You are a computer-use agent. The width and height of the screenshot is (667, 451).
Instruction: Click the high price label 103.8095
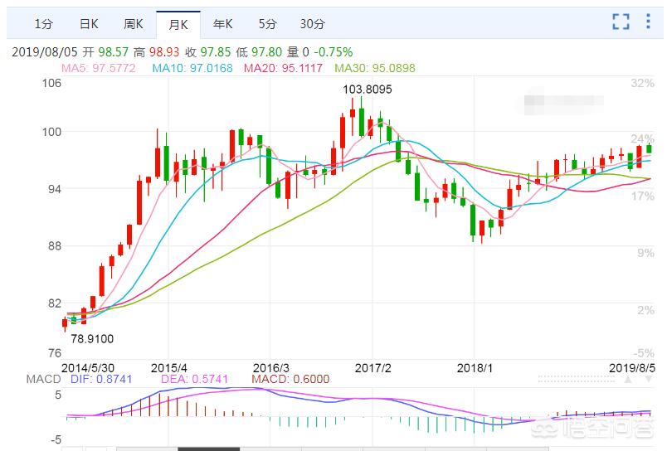pyautogui.click(x=368, y=90)
